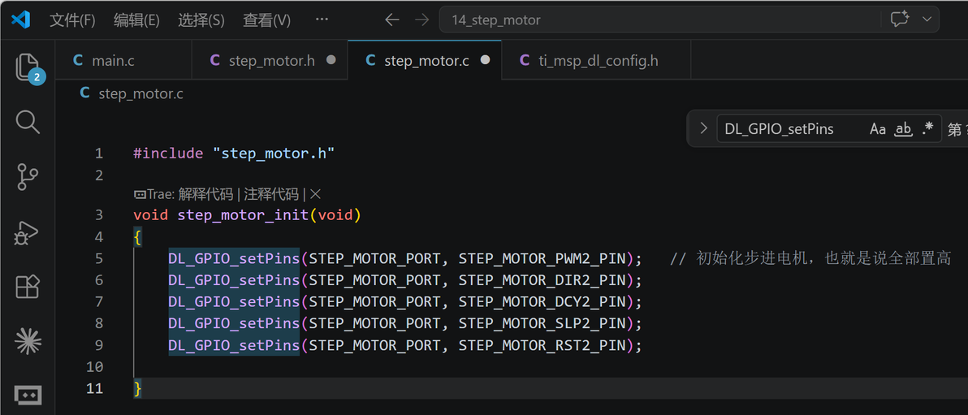Click the "step_motor.h" string on line 1
The image size is (968, 415).
click(x=274, y=153)
